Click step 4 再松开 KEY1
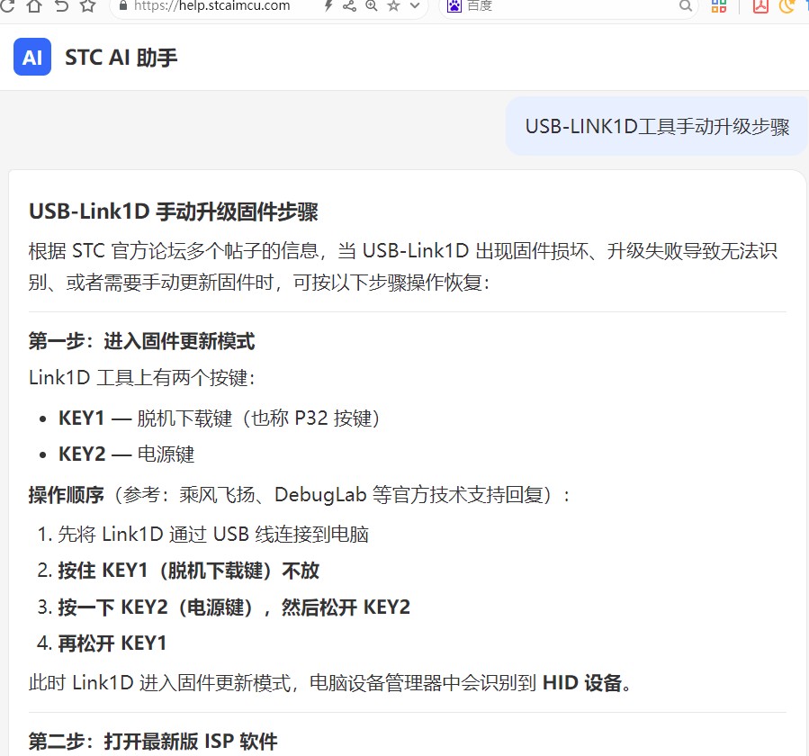This screenshot has height=756, width=809. 112,643
